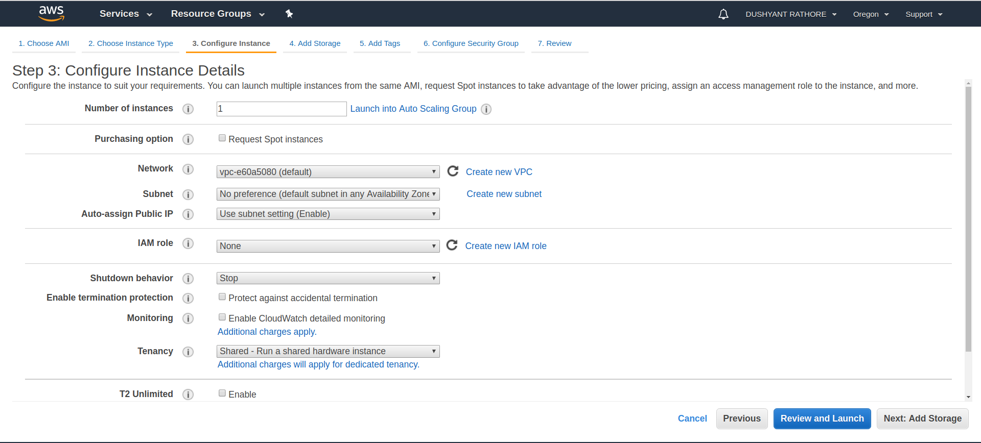
Task: Go to 7. Review tab
Action: pos(555,43)
